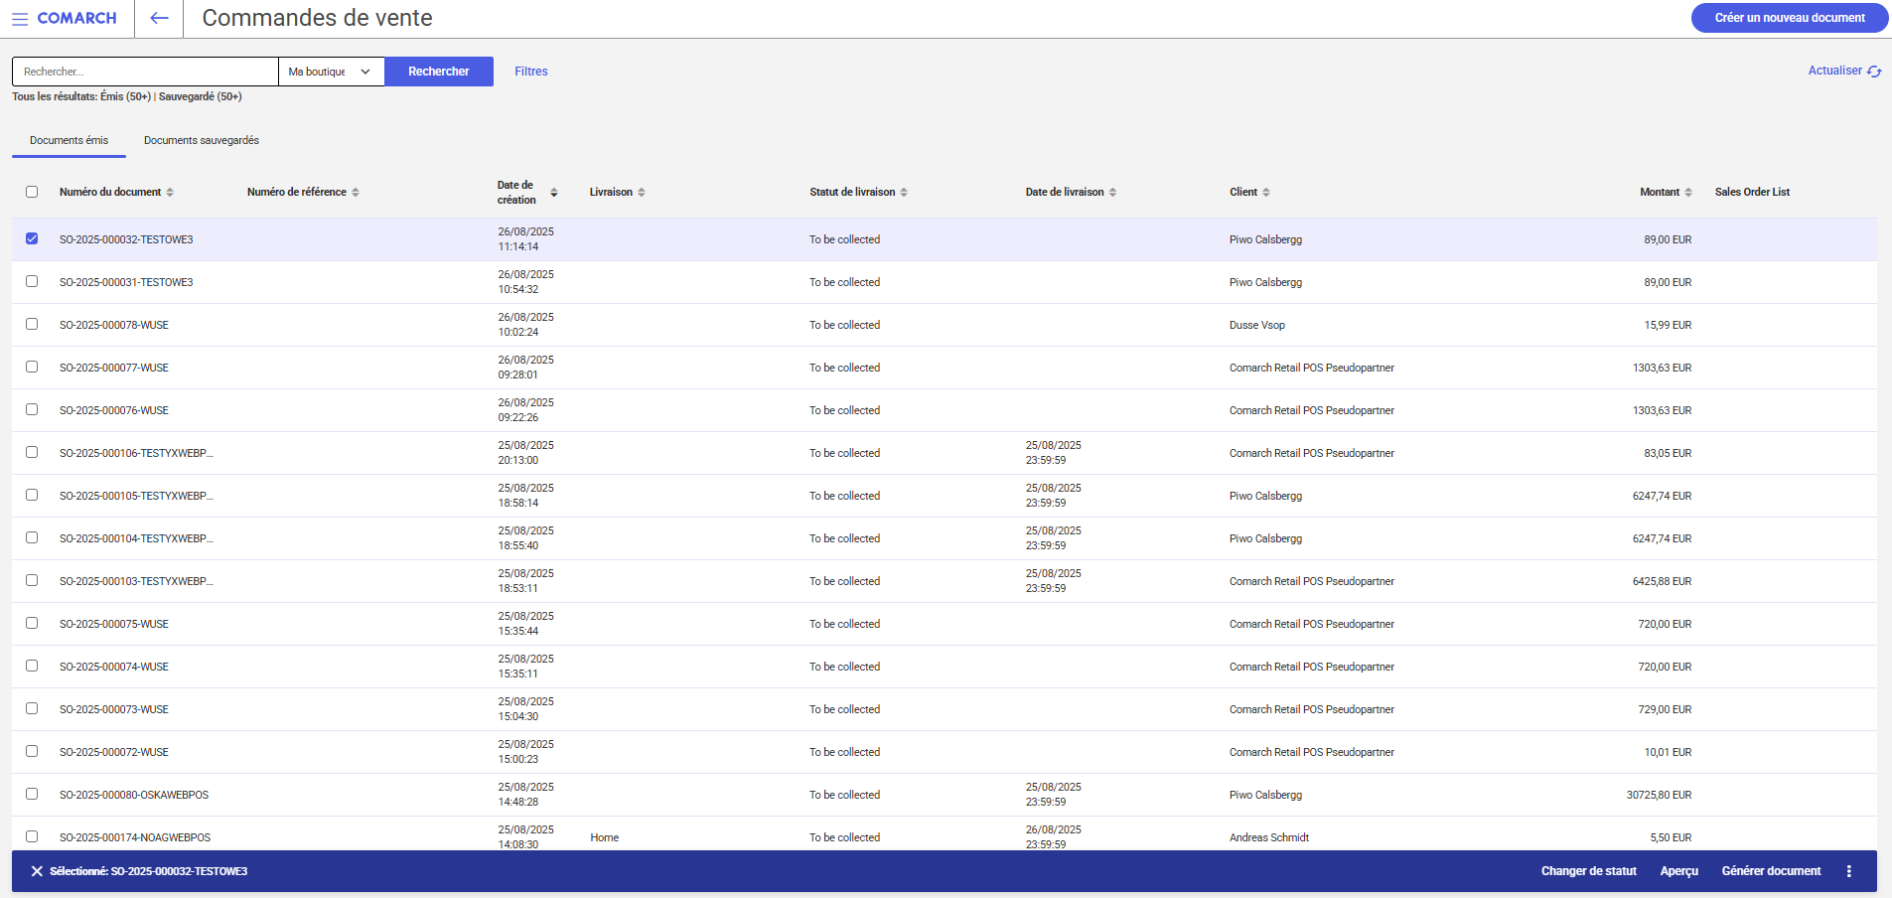The width and height of the screenshot is (1892, 898).
Task: Select checkbox for SO-2025-000078-WUSE
Action: coord(32,325)
